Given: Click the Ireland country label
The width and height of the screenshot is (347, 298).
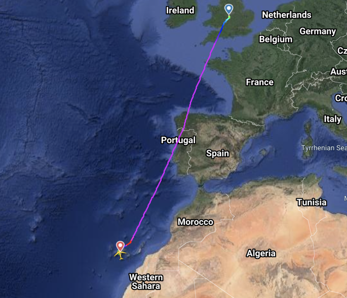Looking at the screenshot, I should pos(180,10).
